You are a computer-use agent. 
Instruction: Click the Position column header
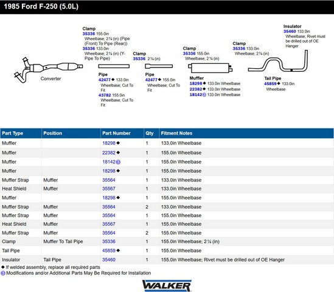(x=71, y=133)
